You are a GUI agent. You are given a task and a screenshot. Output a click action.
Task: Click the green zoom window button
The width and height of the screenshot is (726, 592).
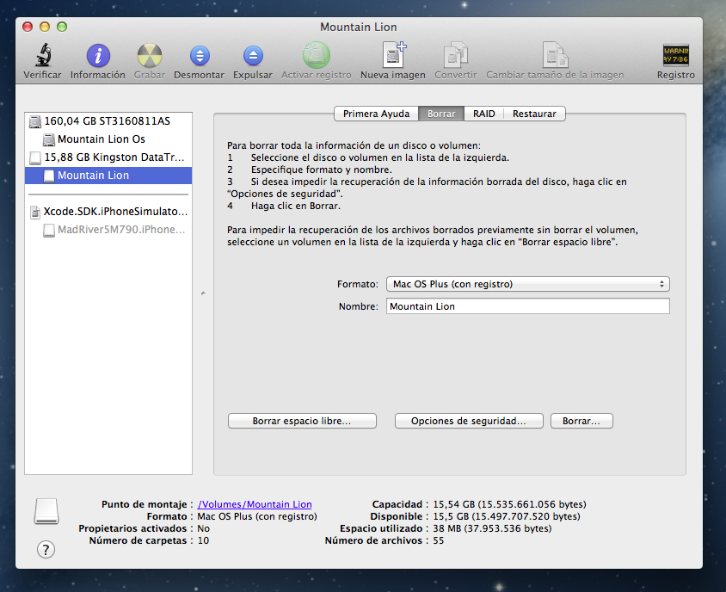click(x=62, y=27)
